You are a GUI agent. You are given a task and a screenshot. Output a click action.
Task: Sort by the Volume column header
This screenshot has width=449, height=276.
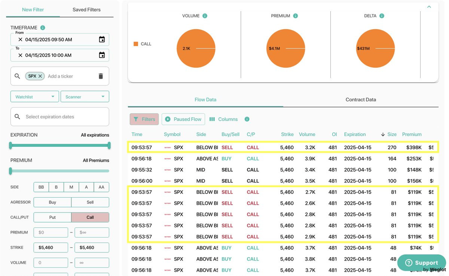click(307, 134)
